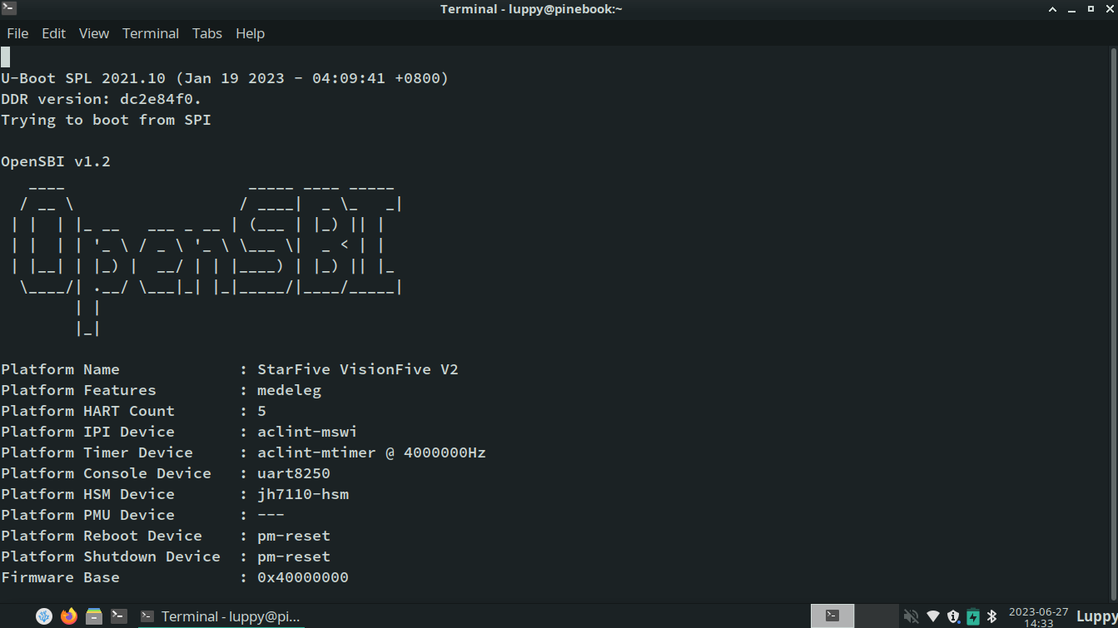Image resolution: width=1118 pixels, height=628 pixels.
Task: Close the terminal window
Action: [x=1110, y=9]
